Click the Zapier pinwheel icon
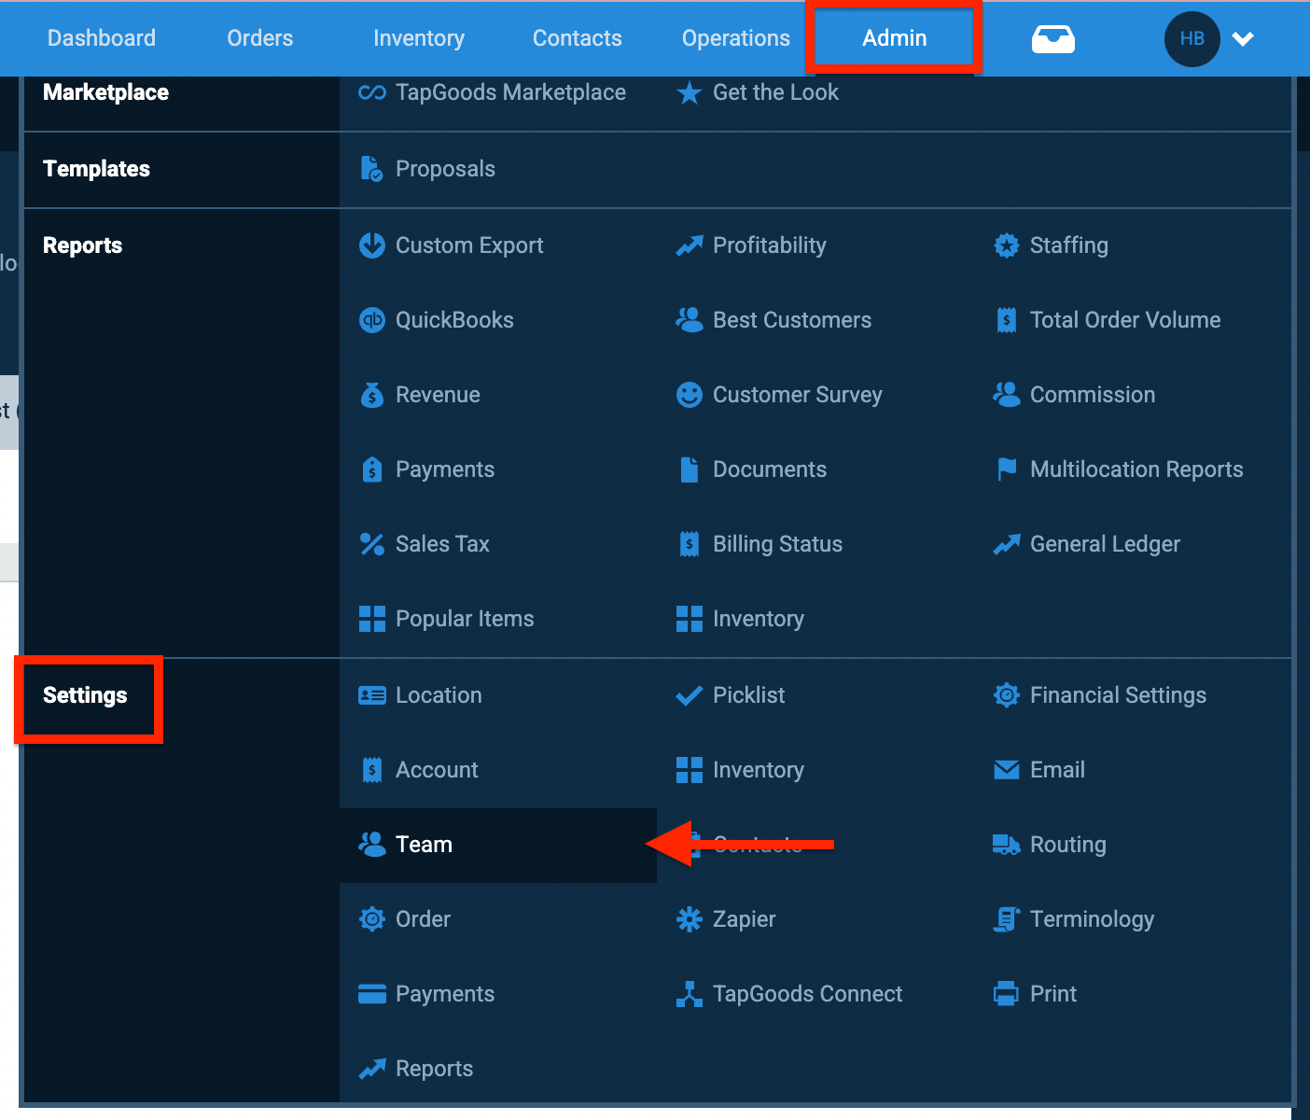Viewport: 1310px width, 1120px height. tap(690, 919)
